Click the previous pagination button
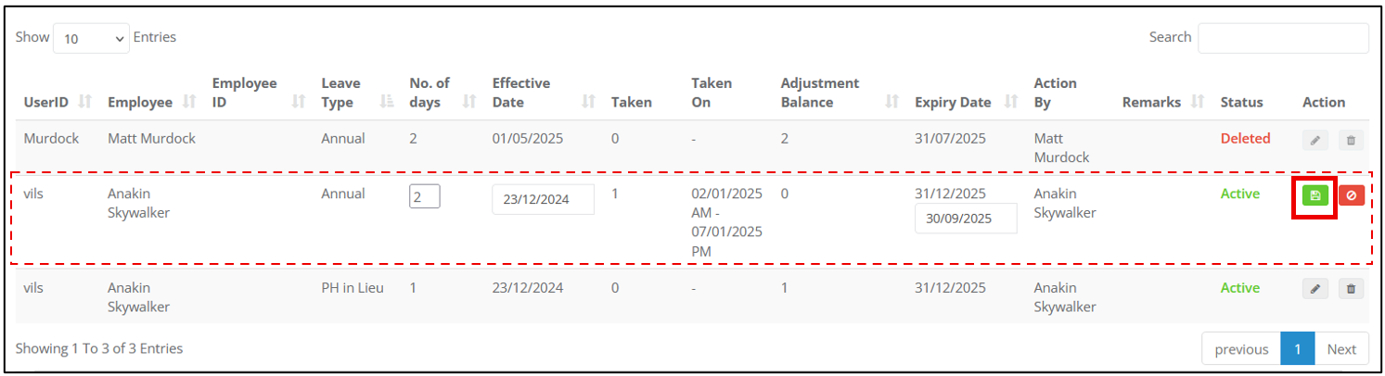 pyautogui.click(x=1241, y=348)
